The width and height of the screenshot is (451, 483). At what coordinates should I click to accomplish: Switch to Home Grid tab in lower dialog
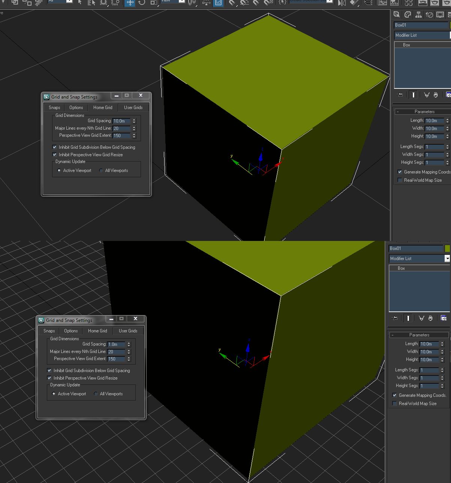[97, 331]
